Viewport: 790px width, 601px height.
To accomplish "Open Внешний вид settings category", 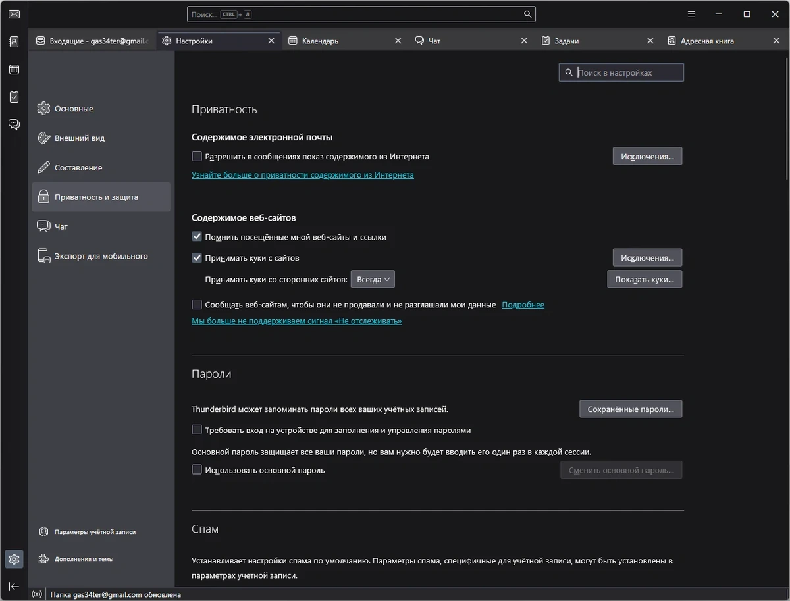I will coord(101,138).
